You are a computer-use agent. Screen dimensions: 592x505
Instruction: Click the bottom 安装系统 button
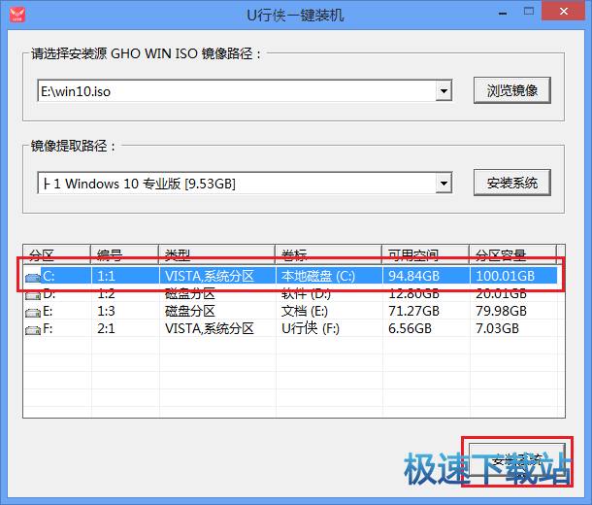click(517, 461)
